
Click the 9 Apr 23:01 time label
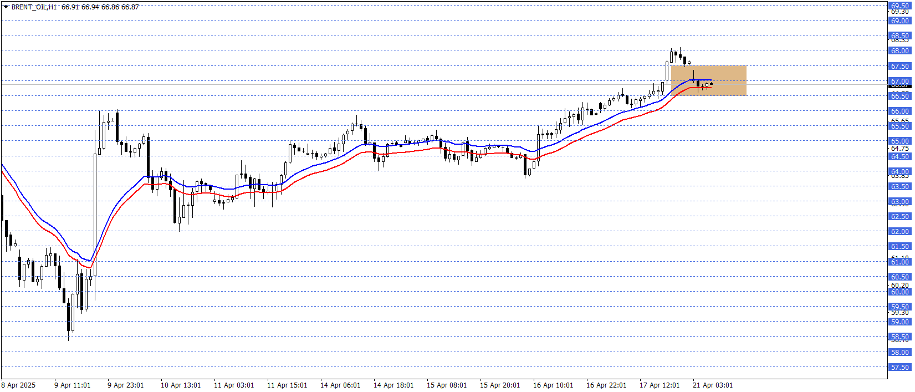[x=125, y=385]
